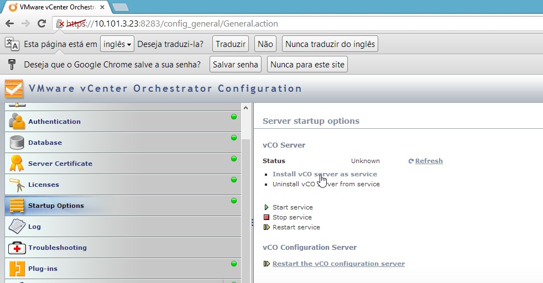This screenshot has width=543, height=283.
Task: Click the Database cylinder icon
Action: tap(17, 143)
